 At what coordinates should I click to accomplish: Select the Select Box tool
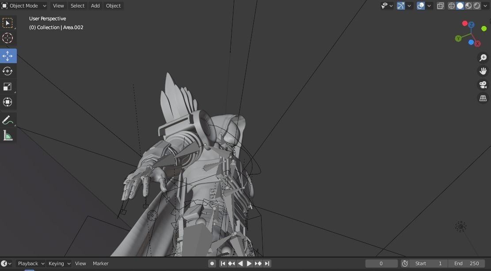pos(8,23)
